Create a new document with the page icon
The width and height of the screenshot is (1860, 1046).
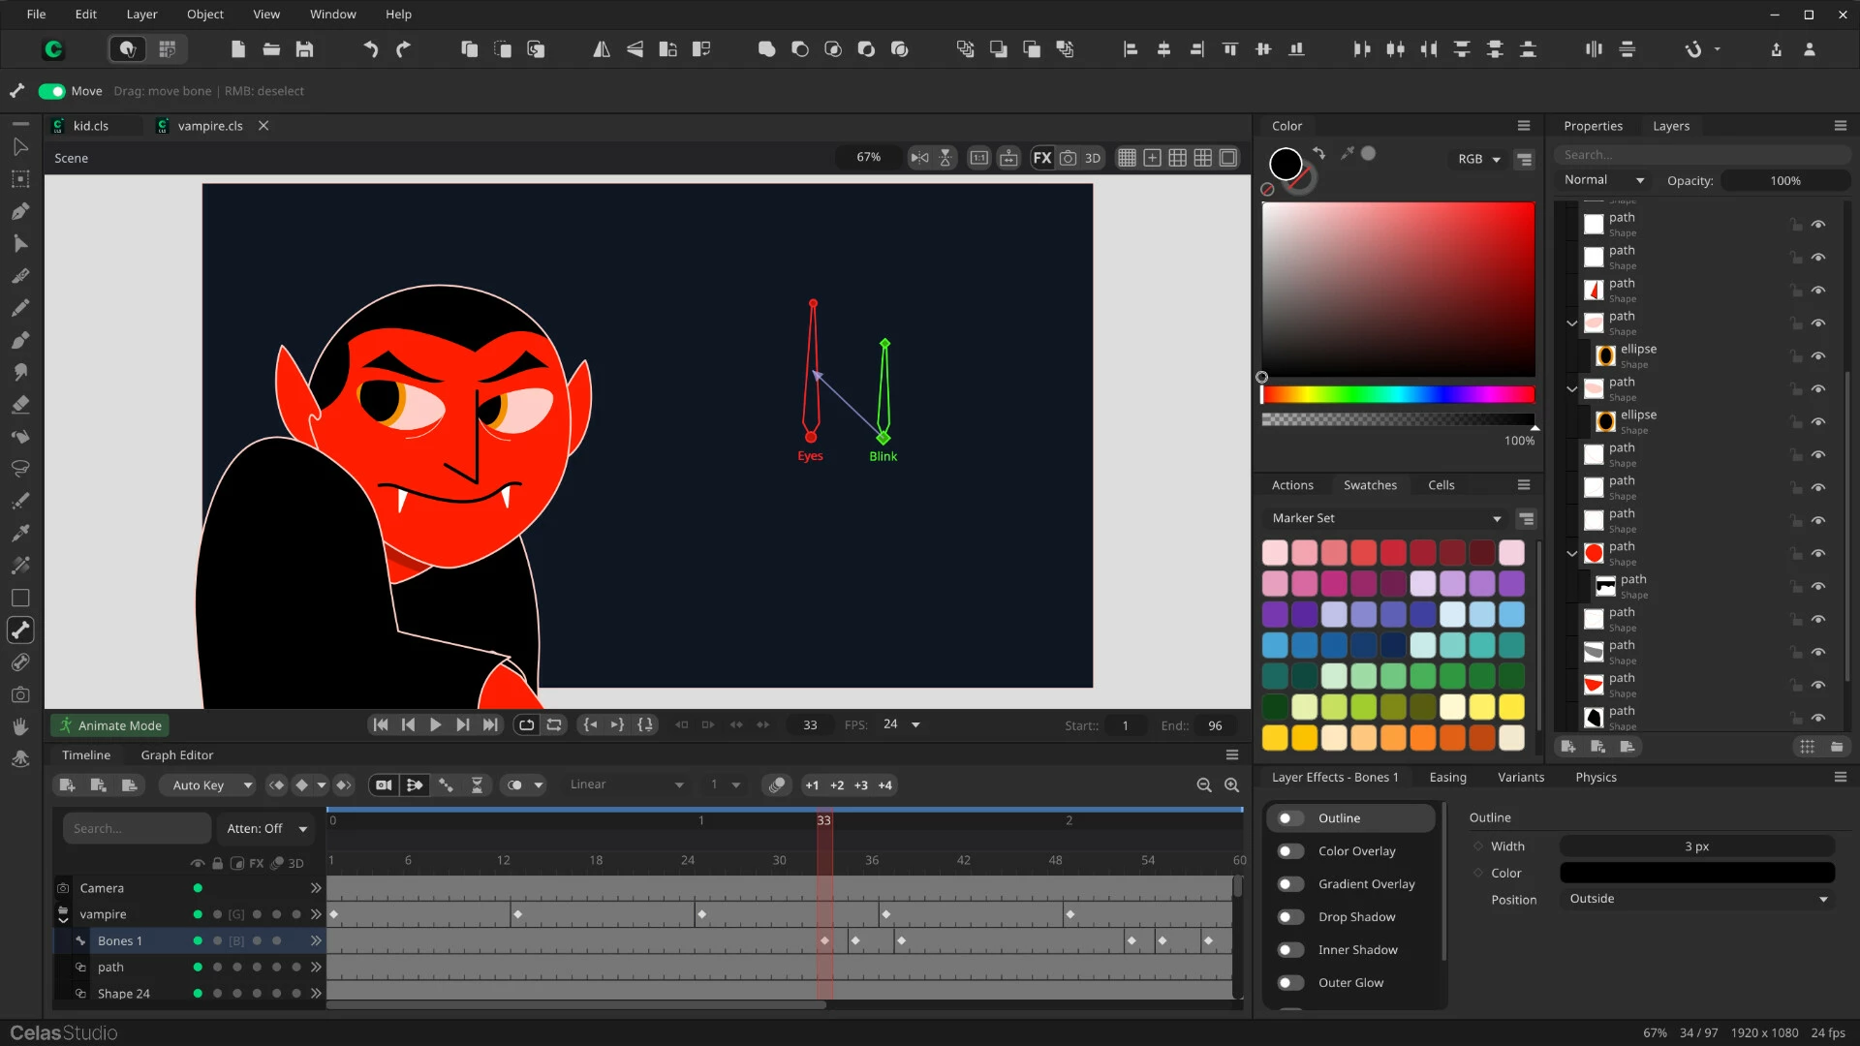238,49
